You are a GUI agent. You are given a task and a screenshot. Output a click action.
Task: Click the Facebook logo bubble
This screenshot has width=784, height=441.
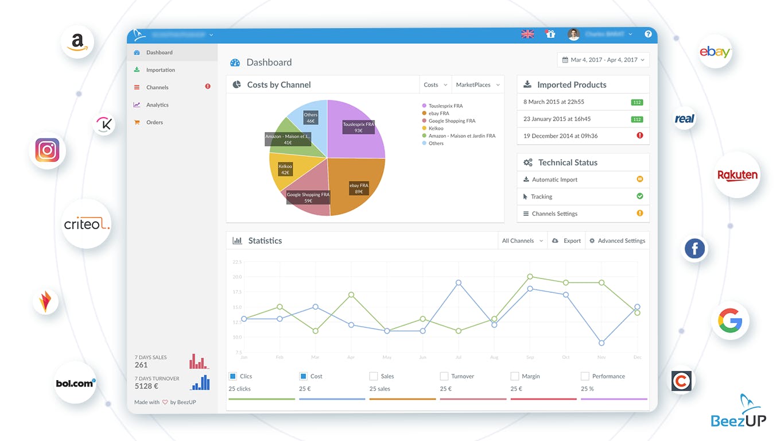tap(694, 249)
